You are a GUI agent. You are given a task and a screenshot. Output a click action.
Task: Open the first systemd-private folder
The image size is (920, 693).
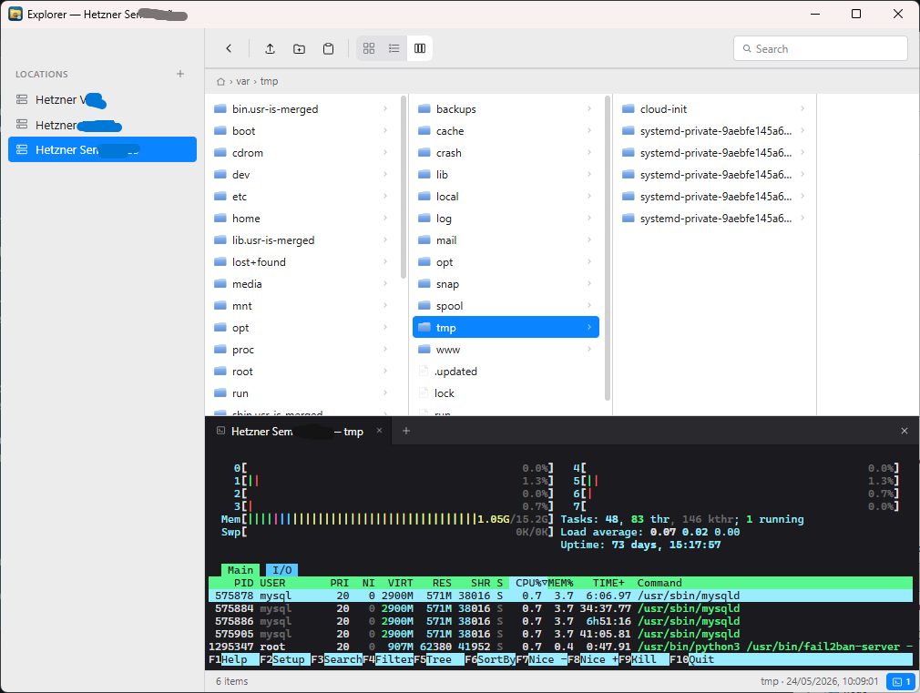(714, 131)
